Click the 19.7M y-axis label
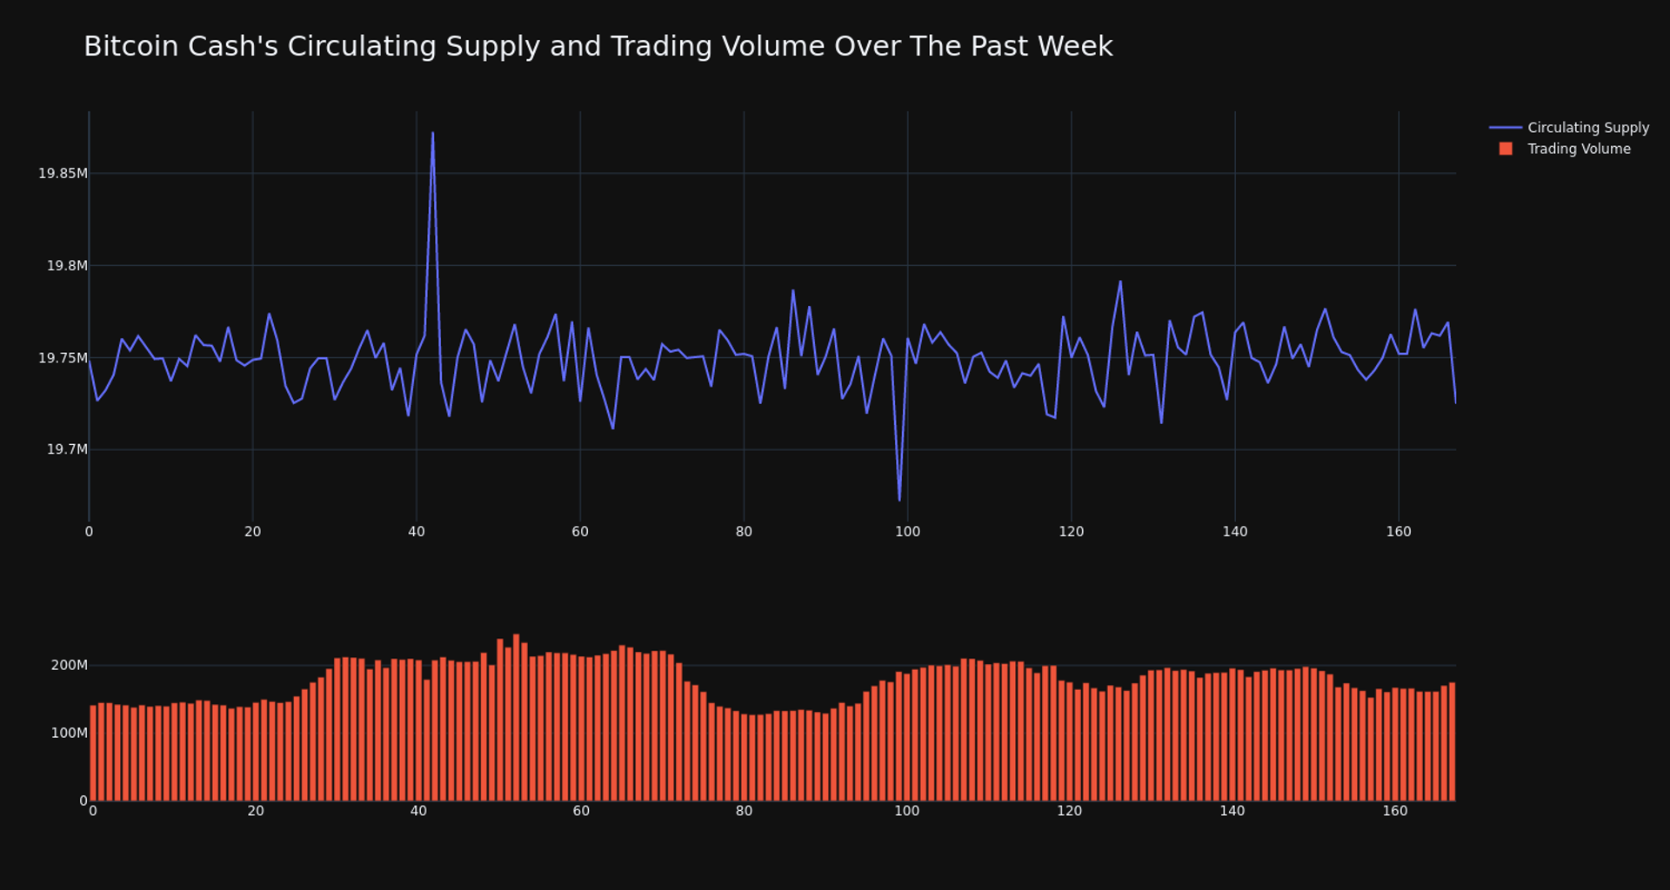Image resolution: width=1670 pixels, height=890 pixels. pos(67,449)
